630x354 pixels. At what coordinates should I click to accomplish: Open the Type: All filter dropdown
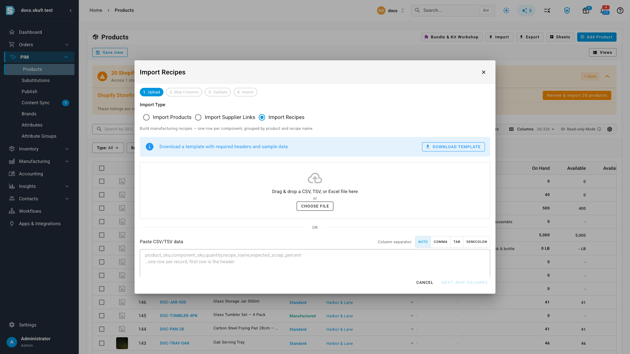(x=108, y=148)
